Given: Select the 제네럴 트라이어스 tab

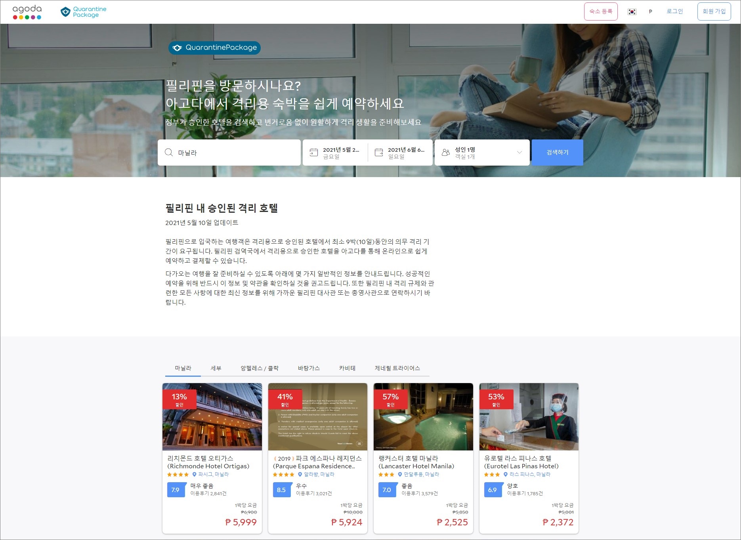Looking at the screenshot, I should point(397,368).
